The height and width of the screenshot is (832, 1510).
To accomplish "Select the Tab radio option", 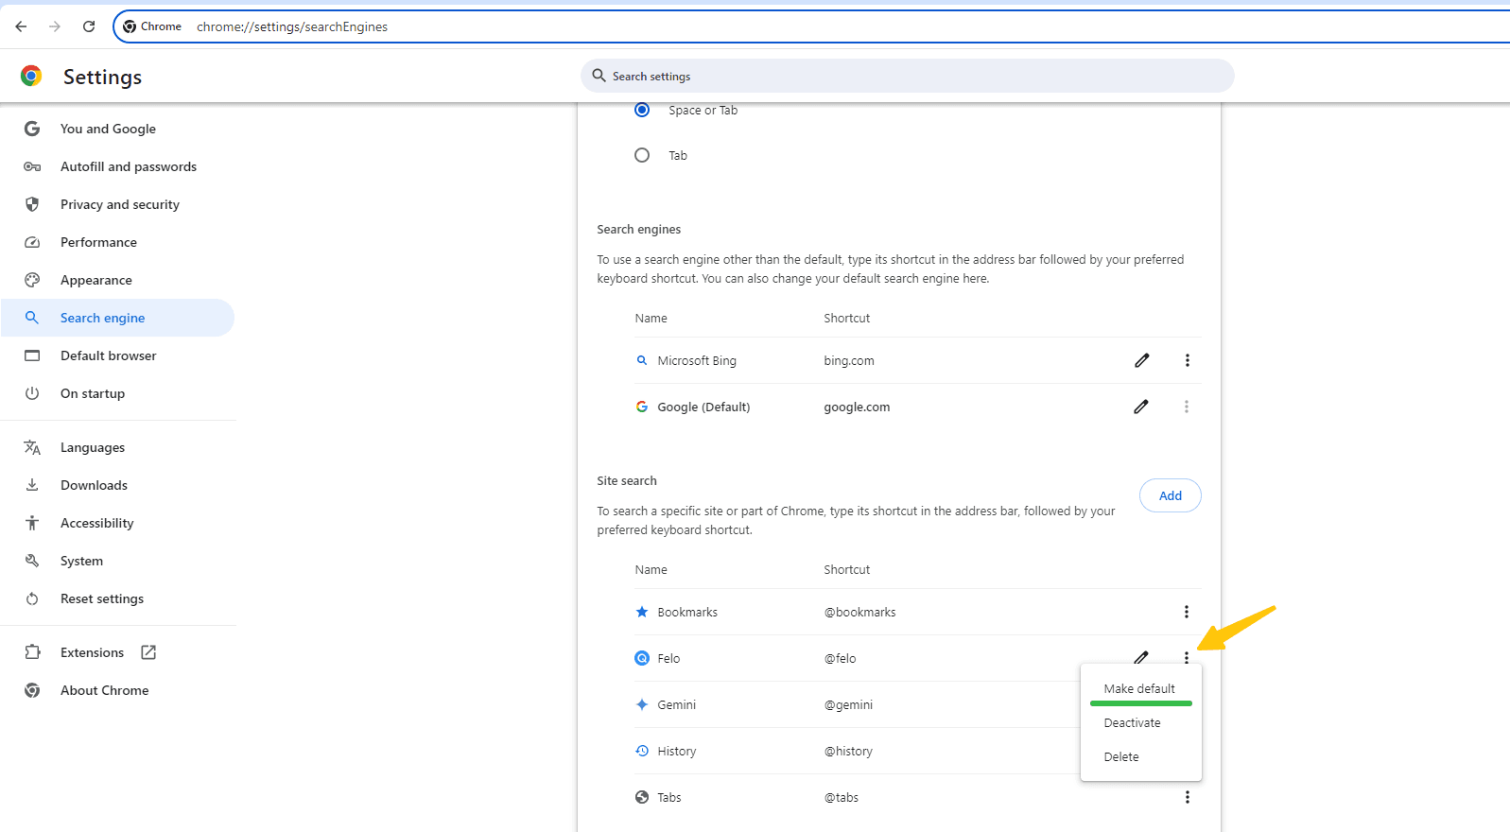I will (642, 155).
